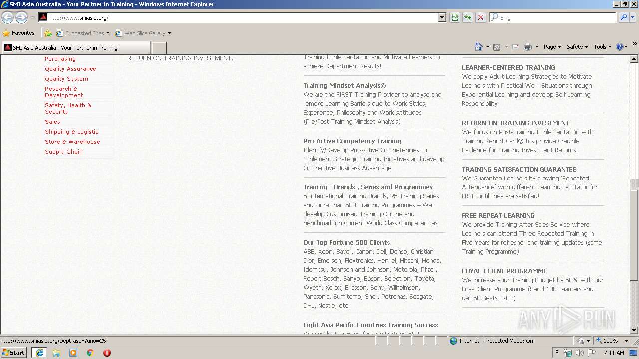Select the SMI Asia Australia tab

click(76, 48)
